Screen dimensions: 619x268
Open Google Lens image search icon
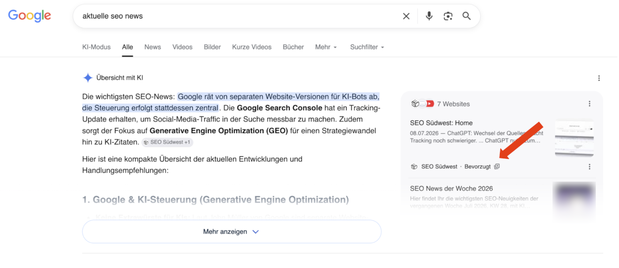point(448,16)
